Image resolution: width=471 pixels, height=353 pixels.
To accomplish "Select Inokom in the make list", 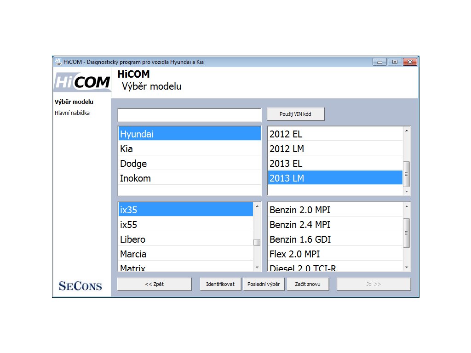I will [190, 178].
